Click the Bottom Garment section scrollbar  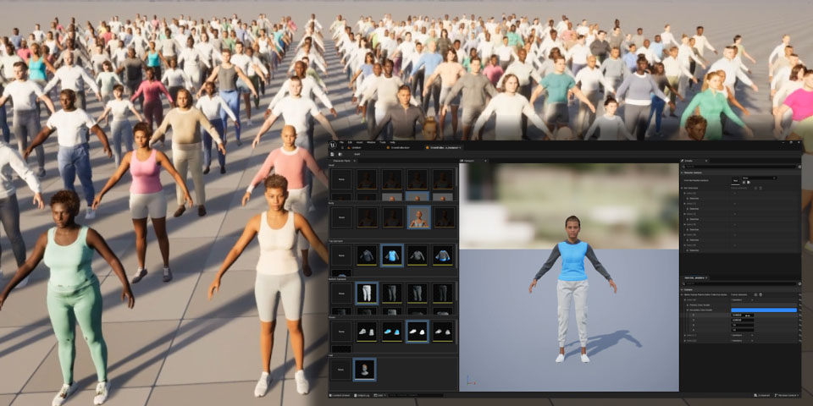[456, 291]
